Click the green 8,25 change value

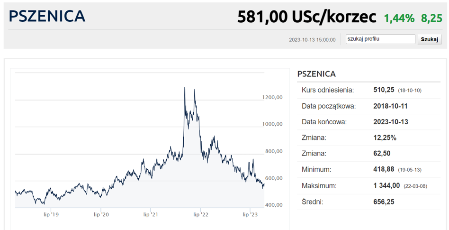(431, 18)
